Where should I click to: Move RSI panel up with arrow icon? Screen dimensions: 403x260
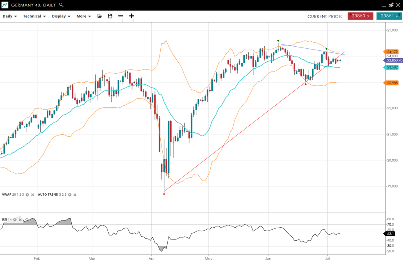pyautogui.click(x=27, y=220)
